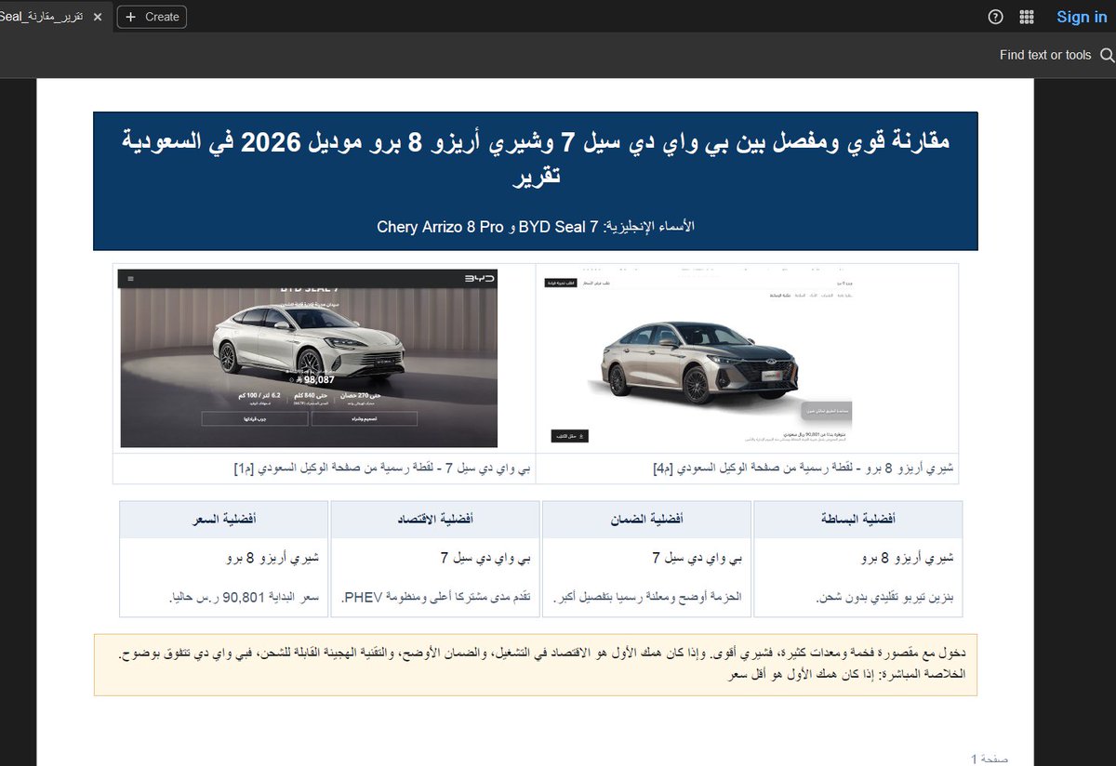Click the أفضلية البساطة table header
Viewport: 1116px width, 766px height.
pyautogui.click(x=858, y=519)
